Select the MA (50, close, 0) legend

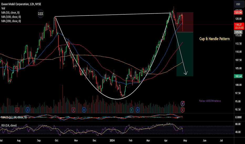pos(11,13)
